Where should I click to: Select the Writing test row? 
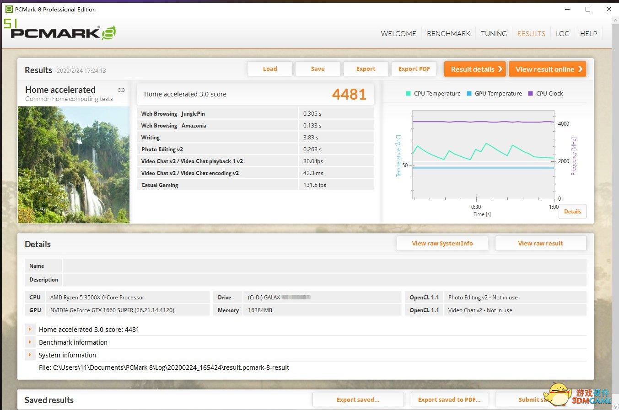click(255, 137)
